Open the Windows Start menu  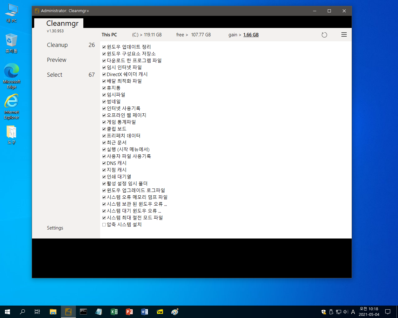pyautogui.click(x=7, y=312)
